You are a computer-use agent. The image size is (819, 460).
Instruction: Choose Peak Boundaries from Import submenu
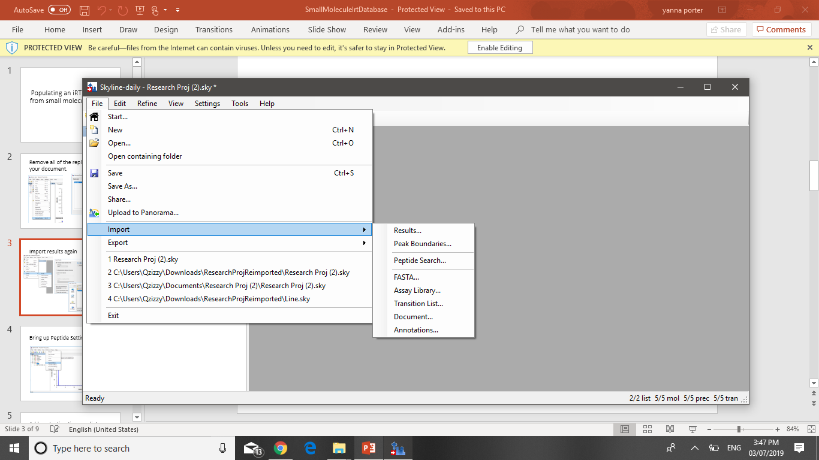click(422, 244)
